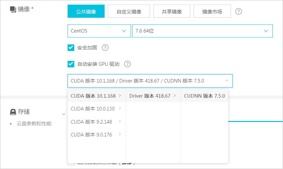Screen dimensions: 283x169
Task: Collapse the 存储 section chevron
Action: coord(64,114)
